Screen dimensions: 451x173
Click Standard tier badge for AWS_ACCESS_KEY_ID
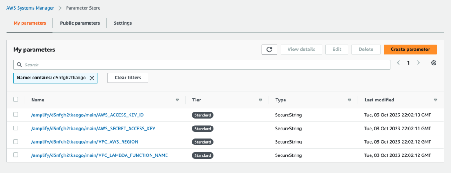(203, 115)
